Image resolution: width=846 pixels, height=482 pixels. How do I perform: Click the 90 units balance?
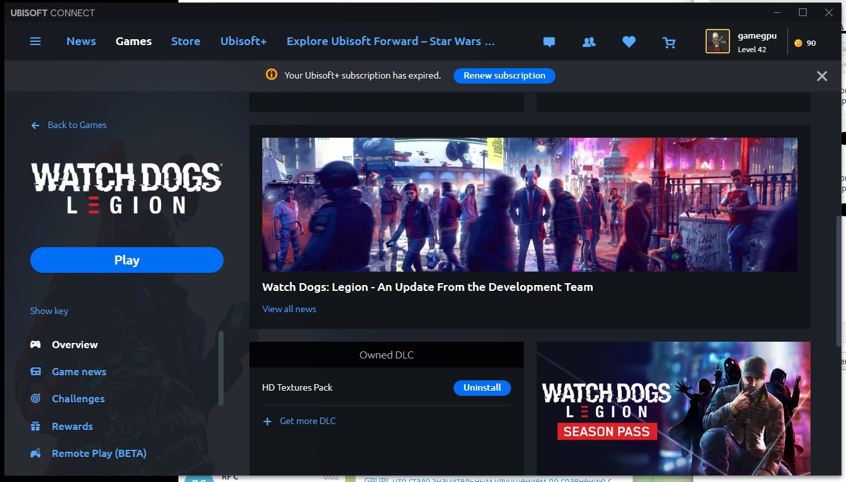click(811, 43)
